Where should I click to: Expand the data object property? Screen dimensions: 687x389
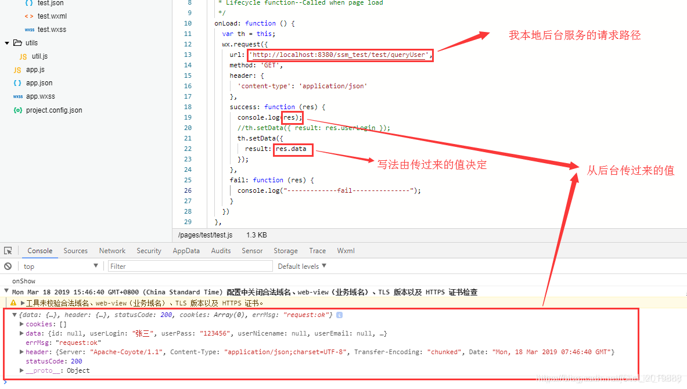21,333
